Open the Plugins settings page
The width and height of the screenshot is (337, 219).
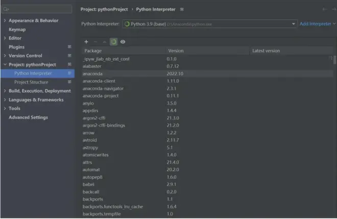coord(16,47)
